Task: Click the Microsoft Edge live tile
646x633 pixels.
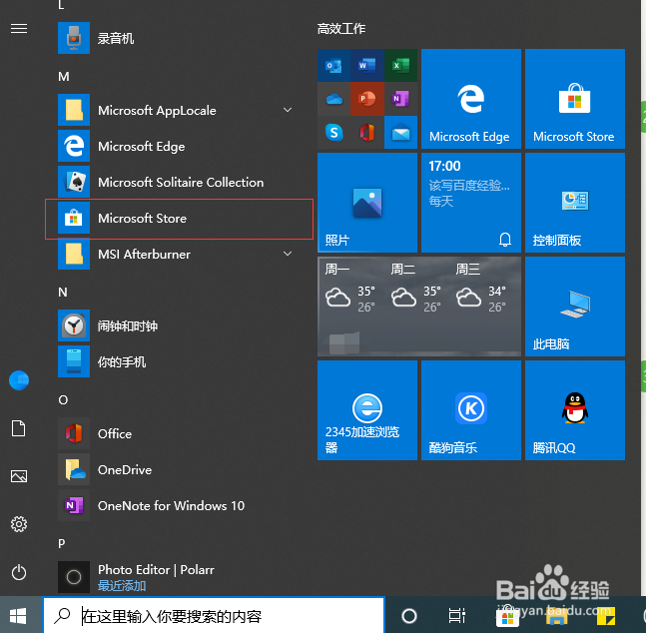Action: (471, 99)
